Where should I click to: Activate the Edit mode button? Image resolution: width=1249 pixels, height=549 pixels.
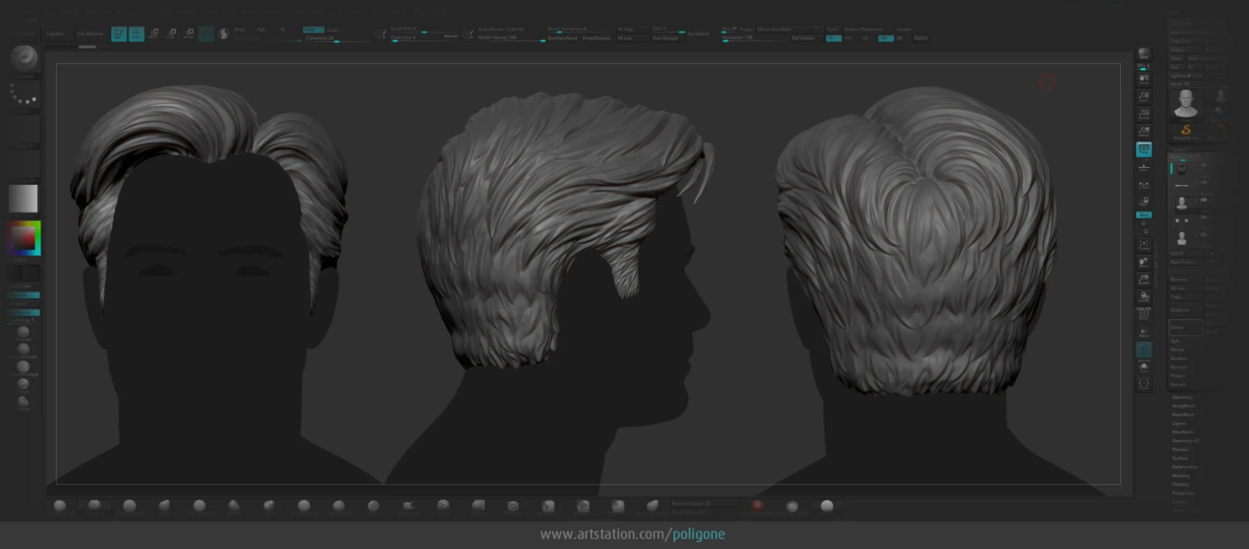pyautogui.click(x=119, y=34)
